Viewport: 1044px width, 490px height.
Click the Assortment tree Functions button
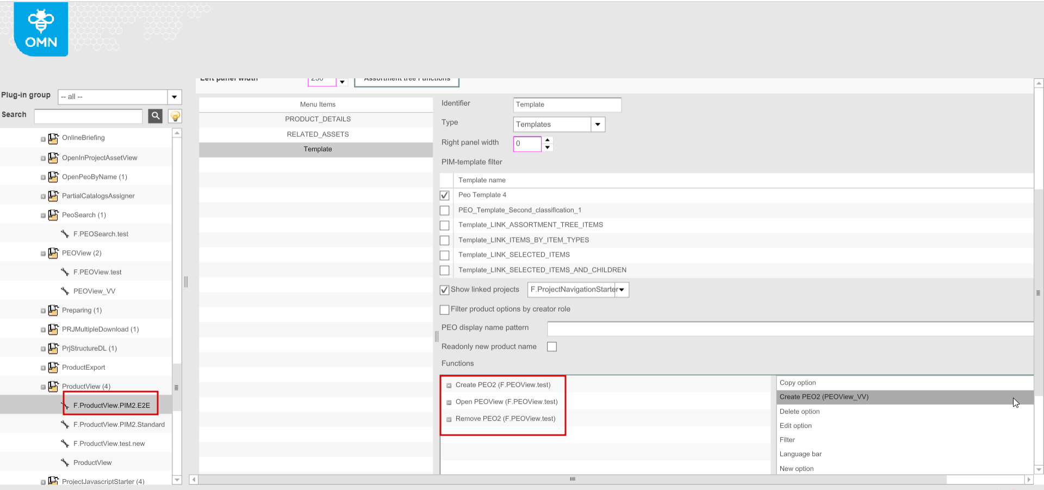(x=406, y=80)
